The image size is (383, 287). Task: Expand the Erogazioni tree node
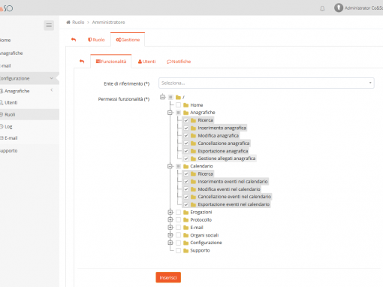(x=170, y=213)
